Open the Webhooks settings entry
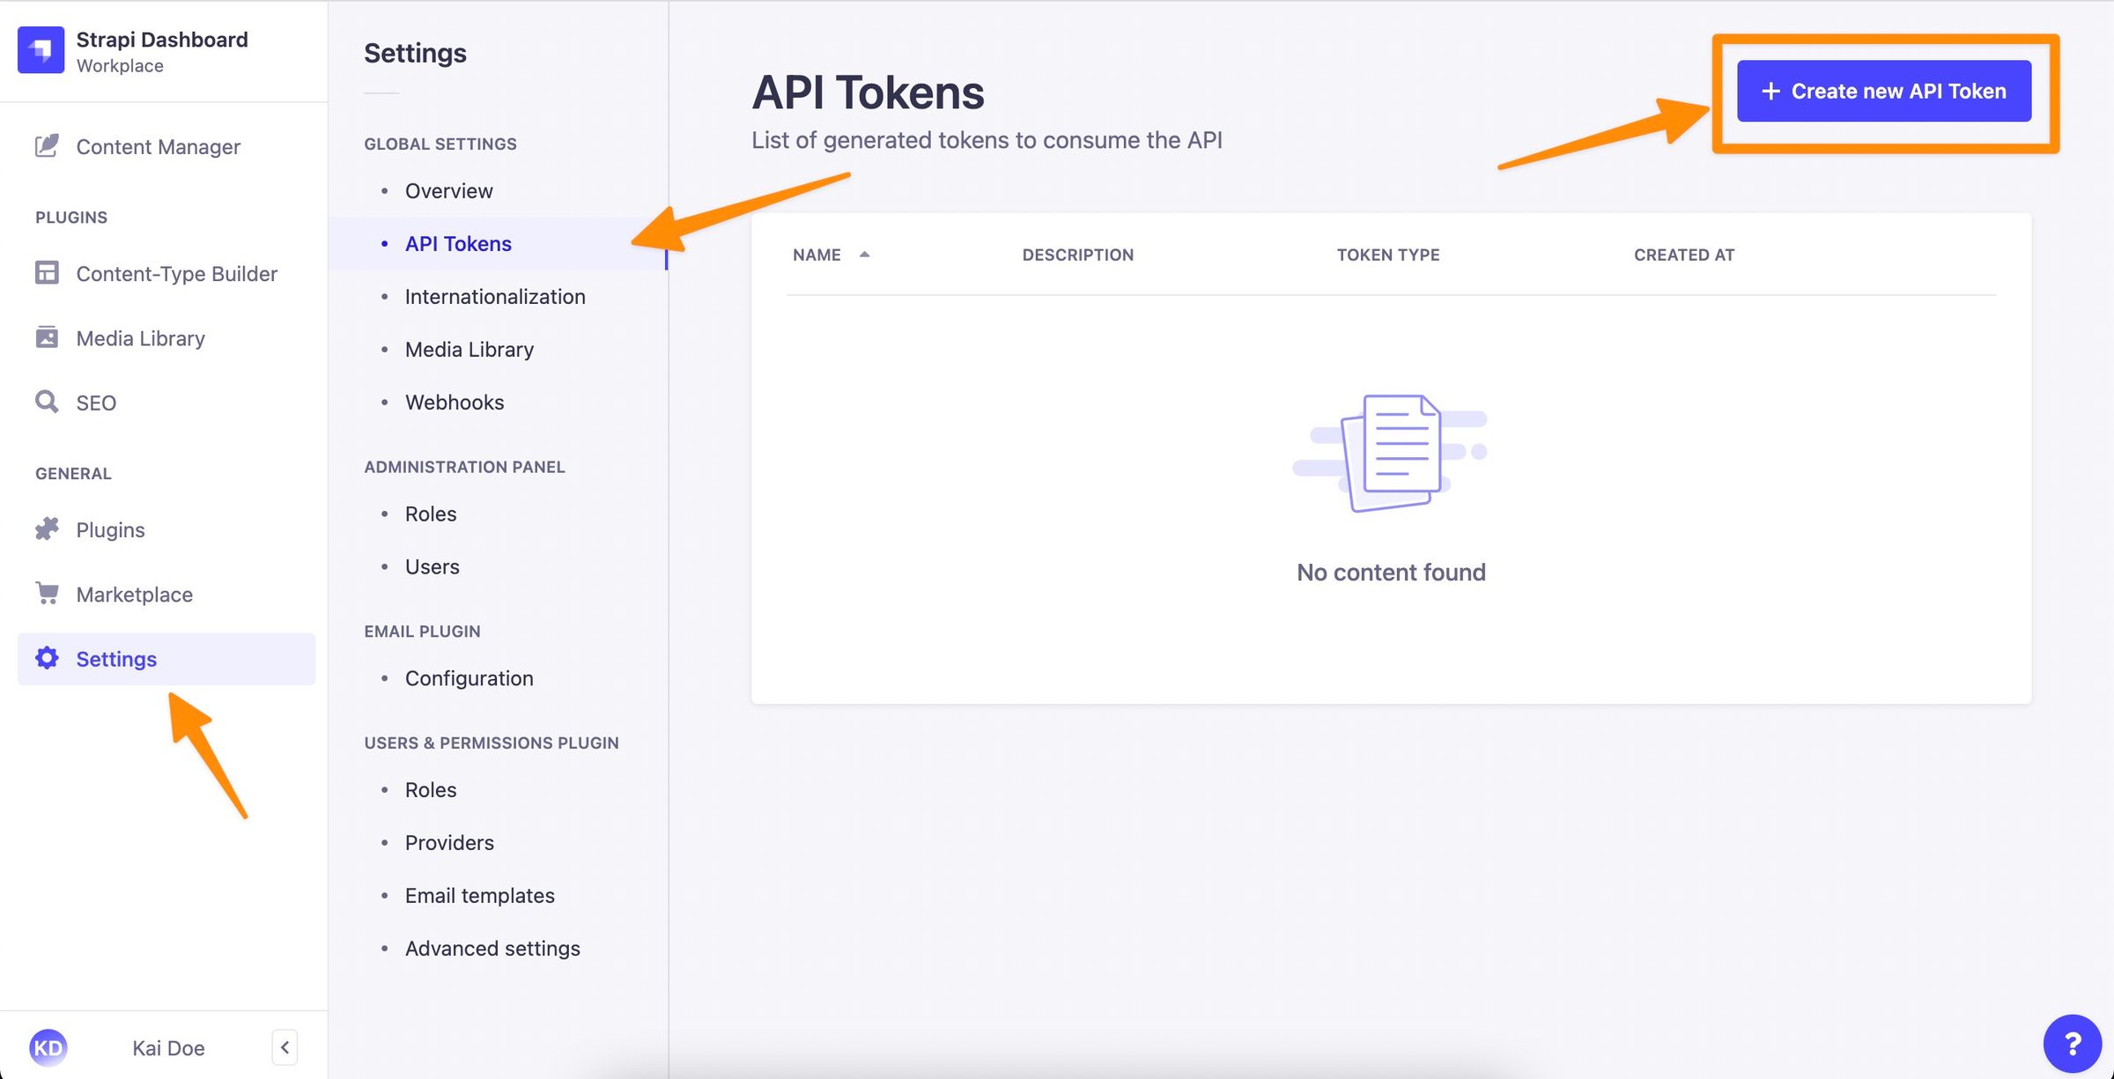 (x=455, y=402)
